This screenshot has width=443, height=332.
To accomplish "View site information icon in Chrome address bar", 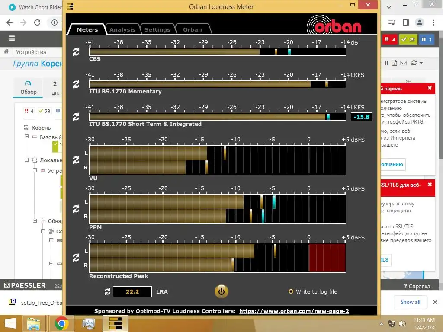I will (x=54, y=22).
